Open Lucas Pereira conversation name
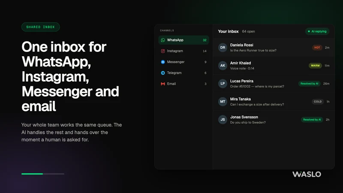Viewport: 343px width, 193px height. coord(241,81)
